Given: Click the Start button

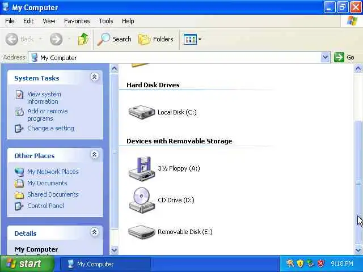Looking at the screenshot, I should click(x=27, y=263).
